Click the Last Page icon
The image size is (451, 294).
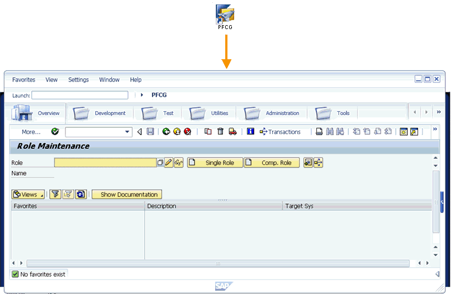click(388, 131)
